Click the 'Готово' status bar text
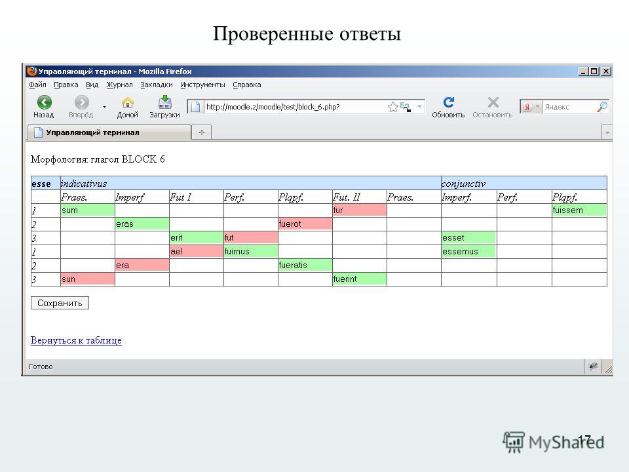Viewport: 629px width, 472px height. pos(41,366)
